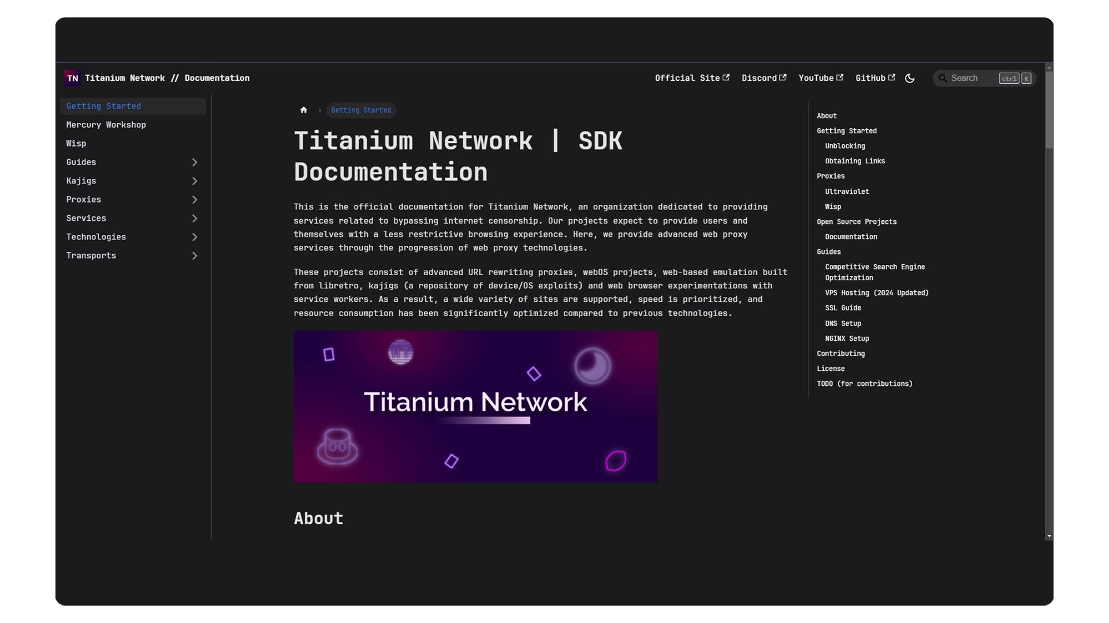The width and height of the screenshot is (1109, 623).
Task: Toggle dark mode moon icon
Action: click(910, 78)
